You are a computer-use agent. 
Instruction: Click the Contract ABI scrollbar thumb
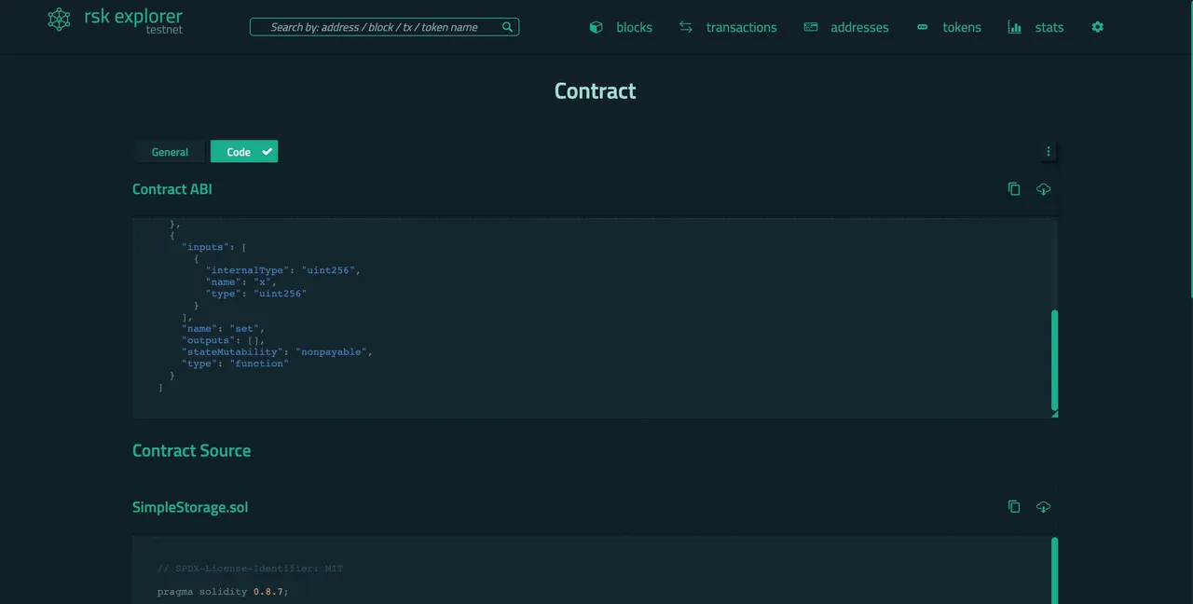point(1055,360)
